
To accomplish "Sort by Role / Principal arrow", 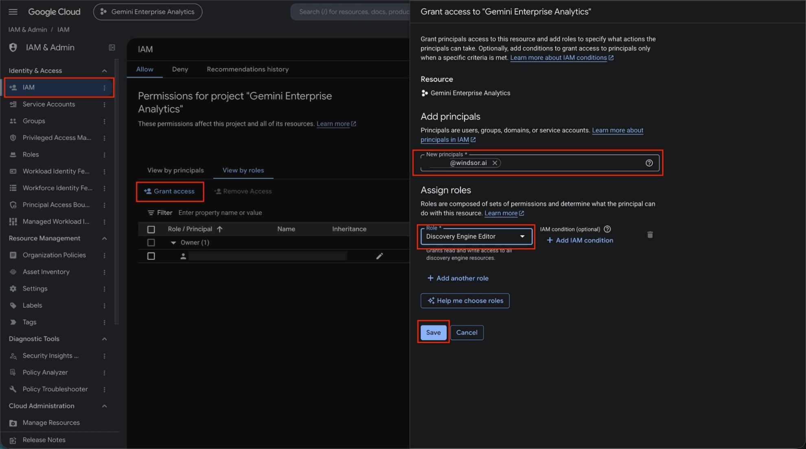I will click(x=220, y=229).
